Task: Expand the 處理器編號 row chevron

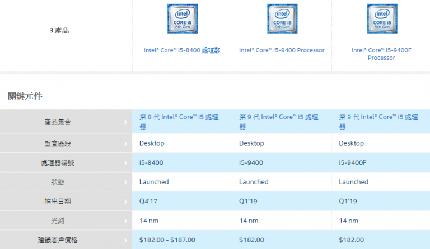Action: (x=125, y=163)
